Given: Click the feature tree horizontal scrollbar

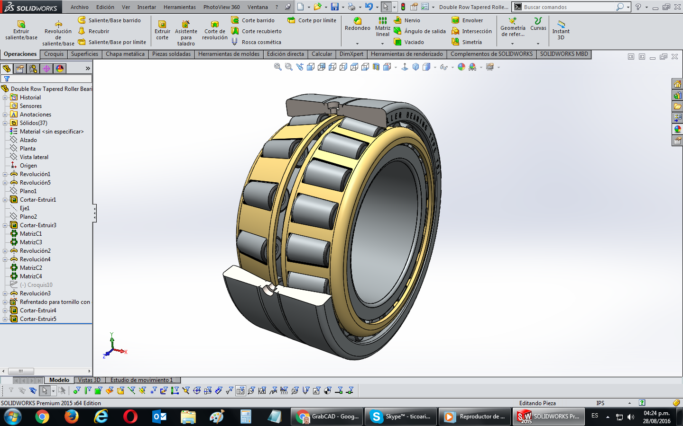Looking at the screenshot, I should [x=46, y=371].
